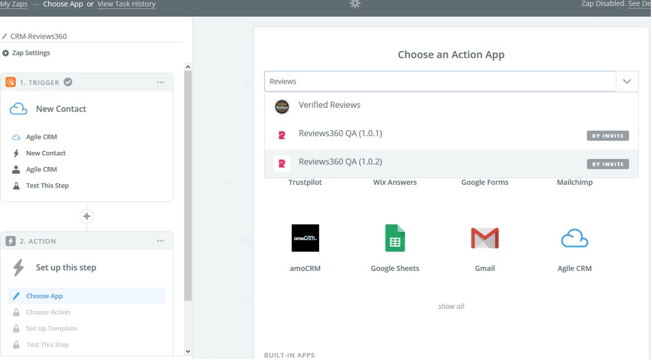This screenshot has height=363, width=652.
Task: Click scrollbar up arrow in sidebar
Action: 188,67
